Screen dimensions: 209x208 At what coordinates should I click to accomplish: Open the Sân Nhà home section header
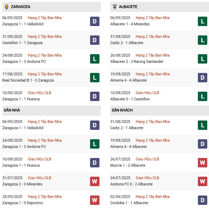(51, 110)
